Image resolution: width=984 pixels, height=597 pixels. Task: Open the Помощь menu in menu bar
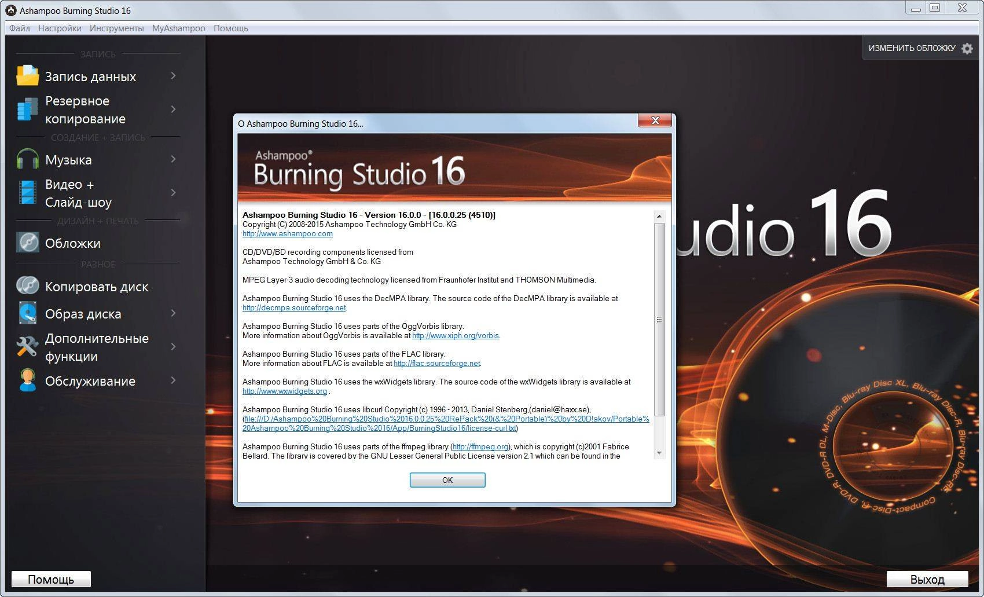coord(230,28)
